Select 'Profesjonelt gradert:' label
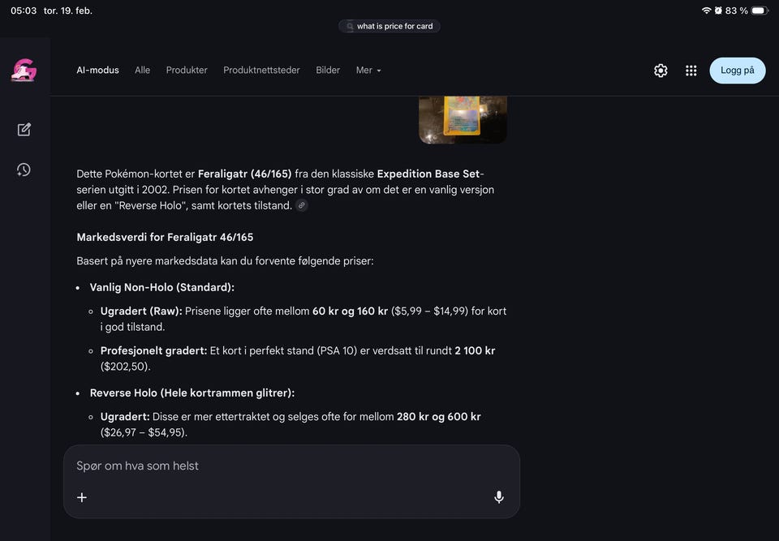 point(153,350)
